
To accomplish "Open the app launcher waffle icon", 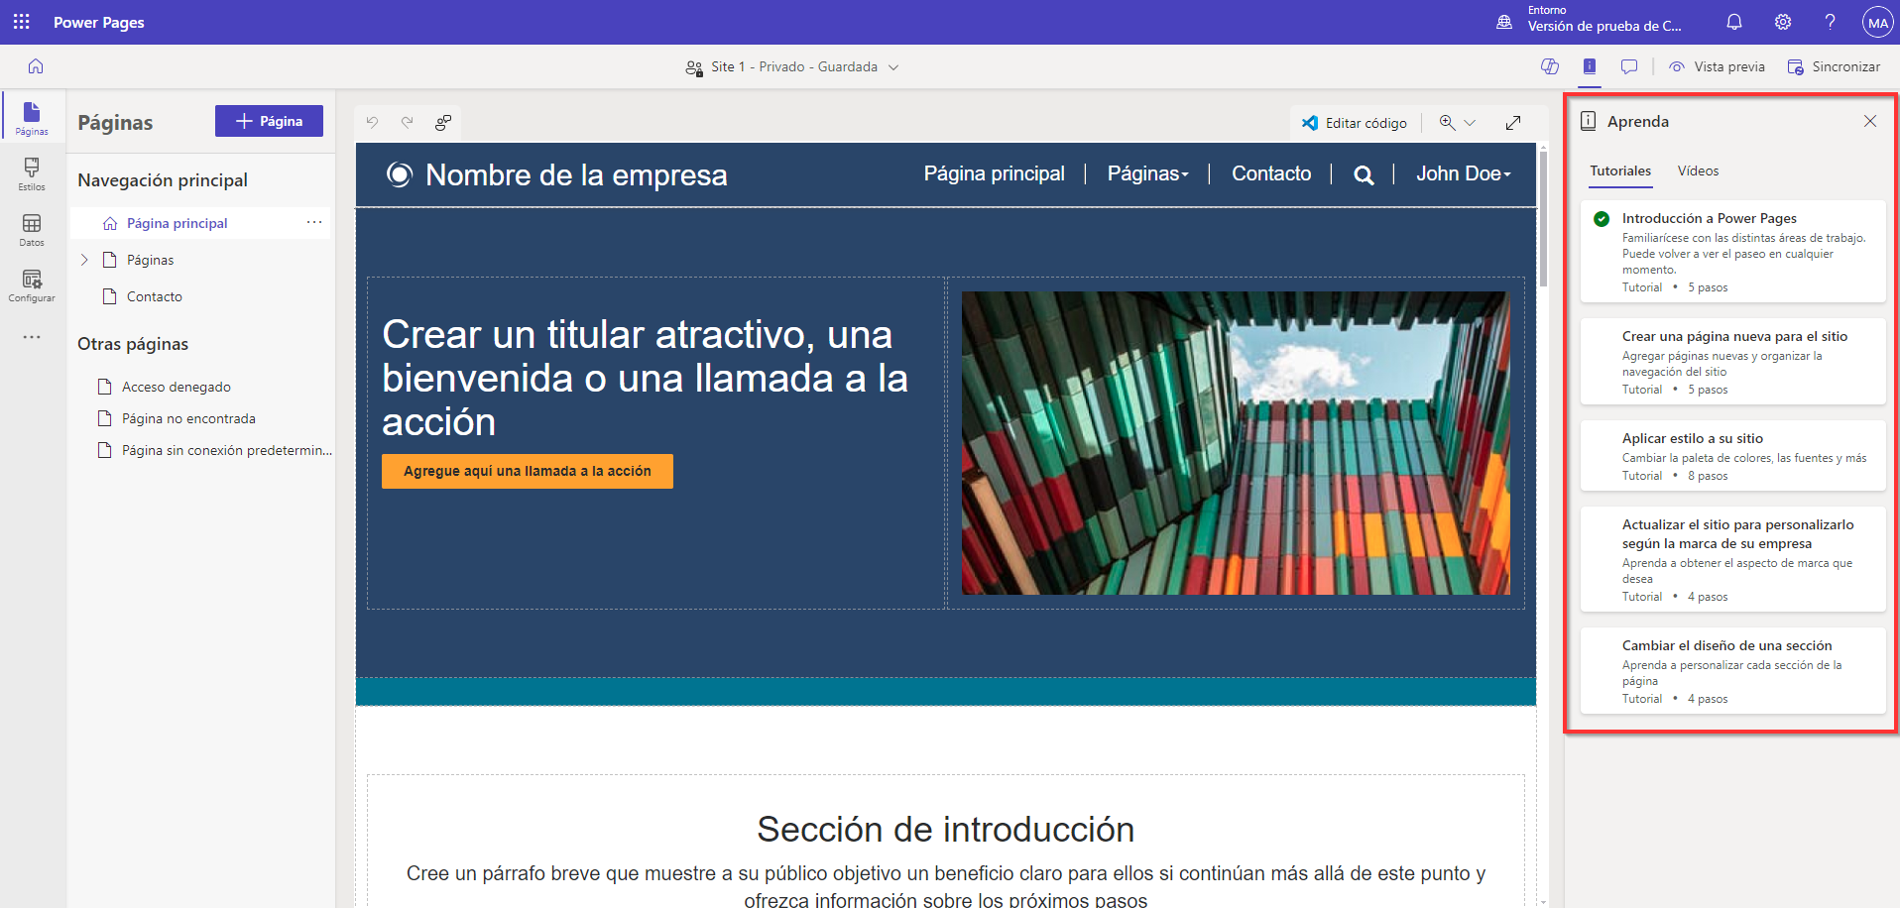I will 22,22.
